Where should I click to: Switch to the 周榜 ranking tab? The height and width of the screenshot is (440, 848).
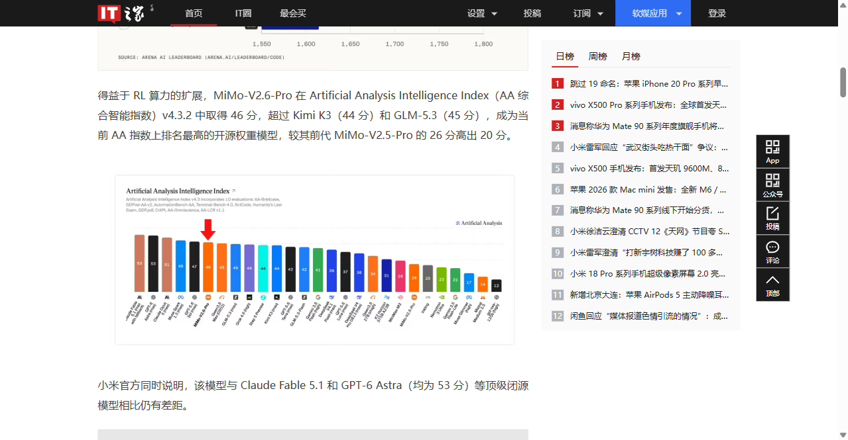click(x=597, y=56)
